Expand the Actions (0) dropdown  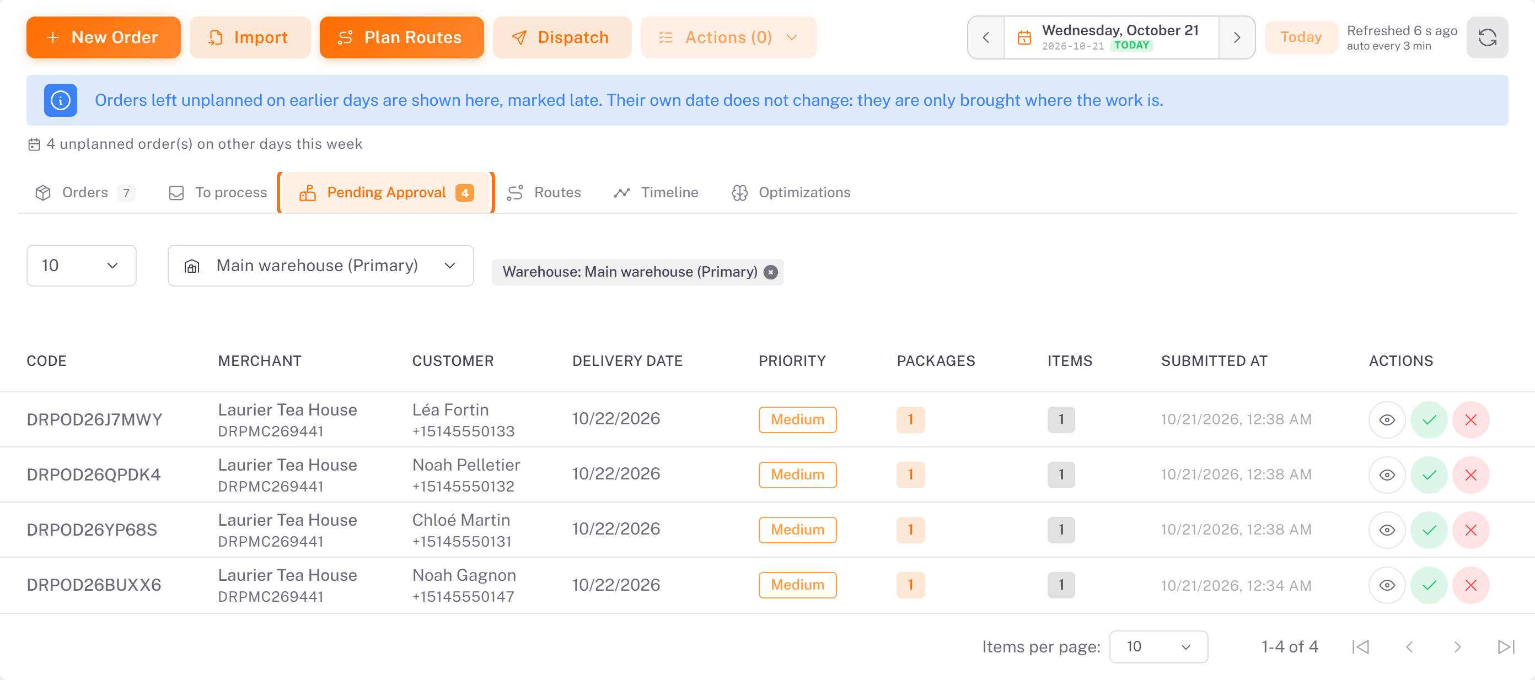[x=728, y=37]
